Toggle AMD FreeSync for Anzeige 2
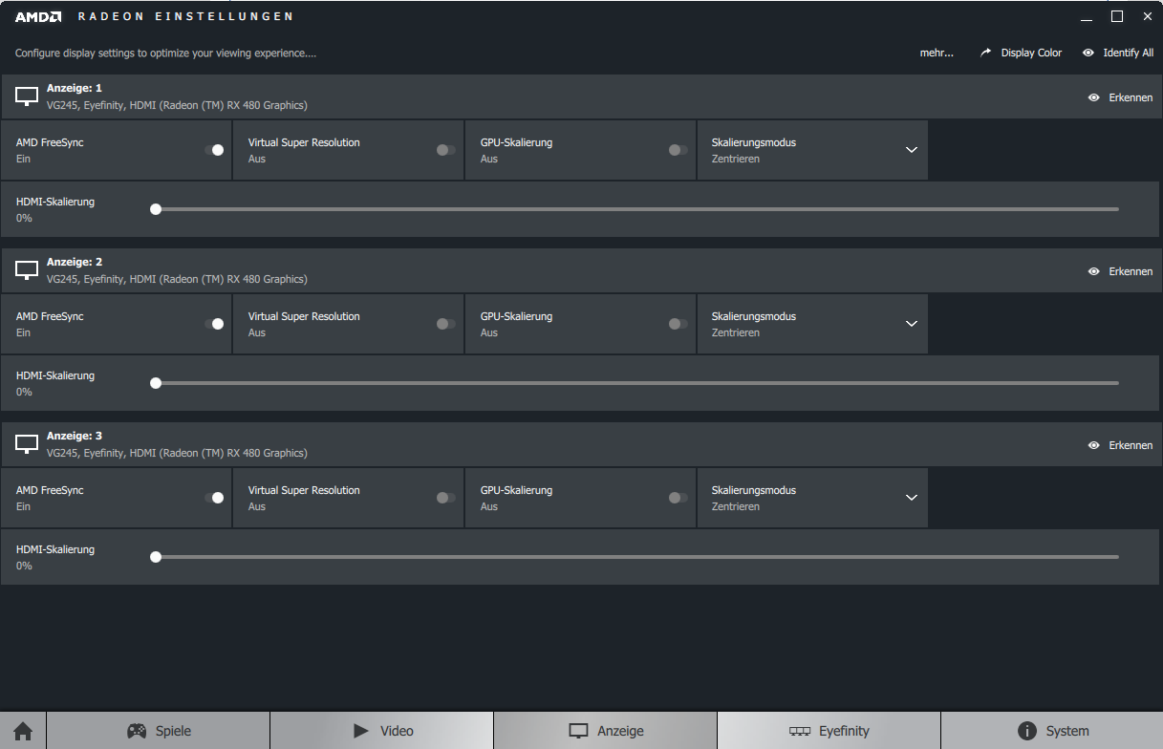This screenshot has width=1163, height=749. click(214, 324)
